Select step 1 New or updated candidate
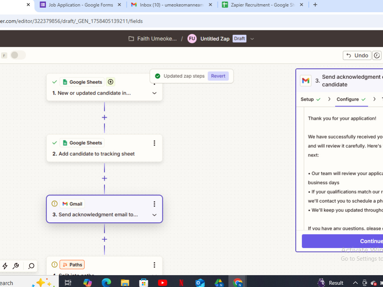This screenshot has height=287, width=383. 105,87
